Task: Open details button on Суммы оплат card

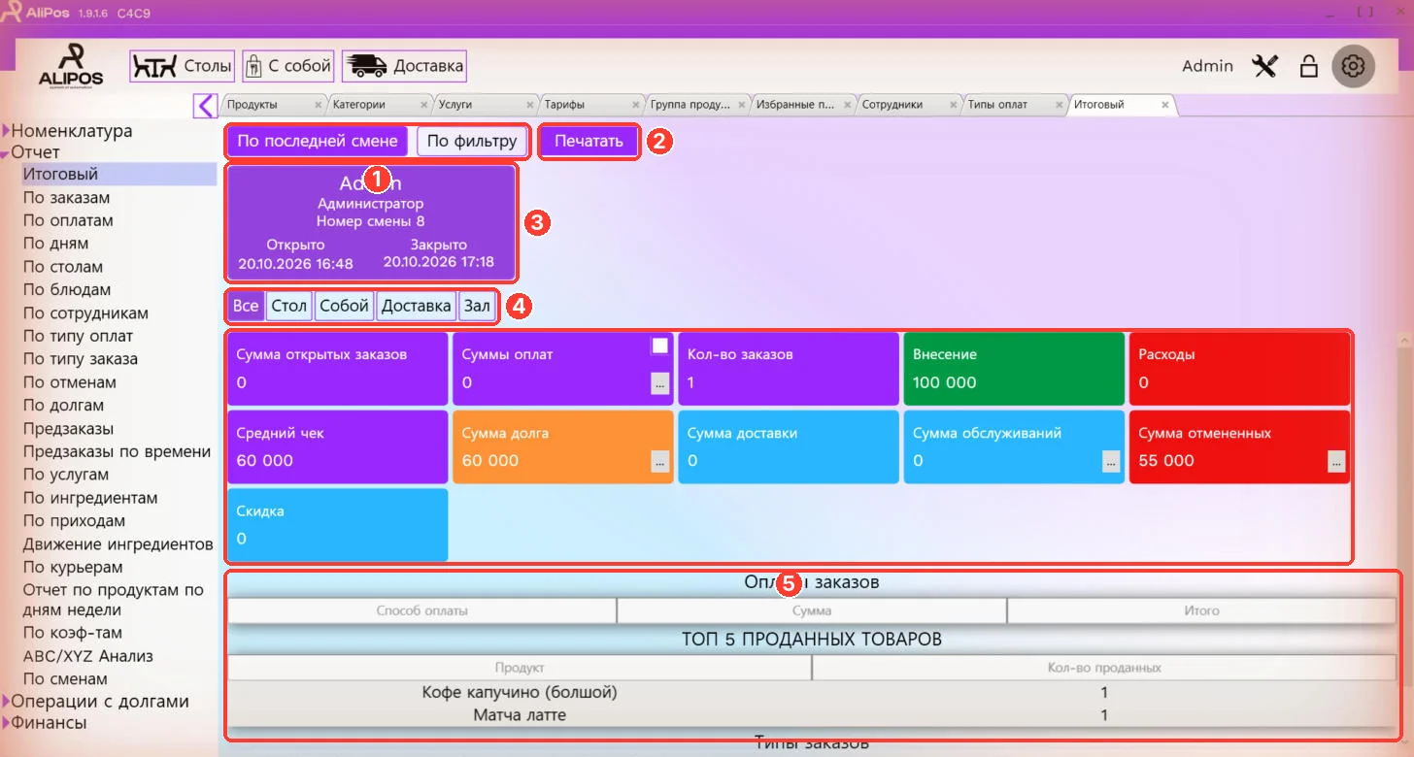Action: click(x=660, y=384)
